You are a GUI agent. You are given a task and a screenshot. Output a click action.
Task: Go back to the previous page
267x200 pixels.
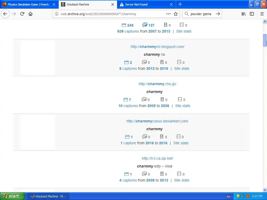(5, 14)
